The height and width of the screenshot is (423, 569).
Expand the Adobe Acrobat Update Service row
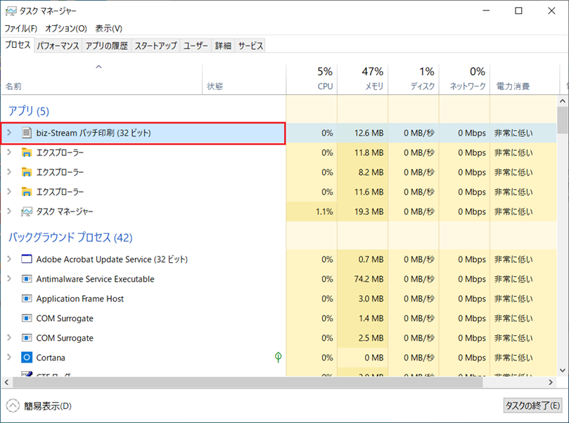tap(9, 259)
